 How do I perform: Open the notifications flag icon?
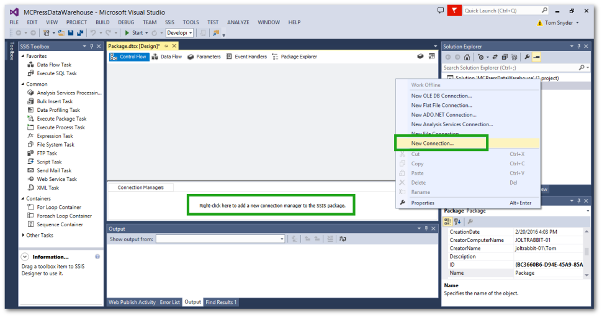[x=454, y=11]
